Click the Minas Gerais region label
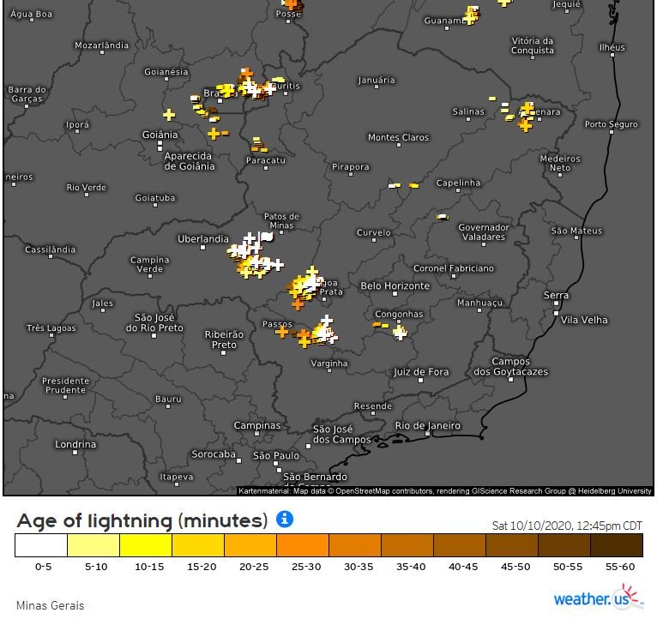 50,605
